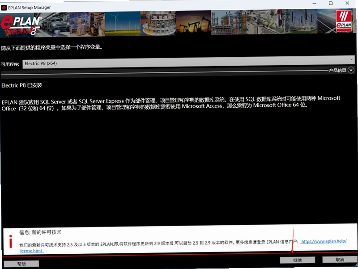Click the 帮助 button
Image resolution: width=358 pixels, height=269 pixels.
21,264
